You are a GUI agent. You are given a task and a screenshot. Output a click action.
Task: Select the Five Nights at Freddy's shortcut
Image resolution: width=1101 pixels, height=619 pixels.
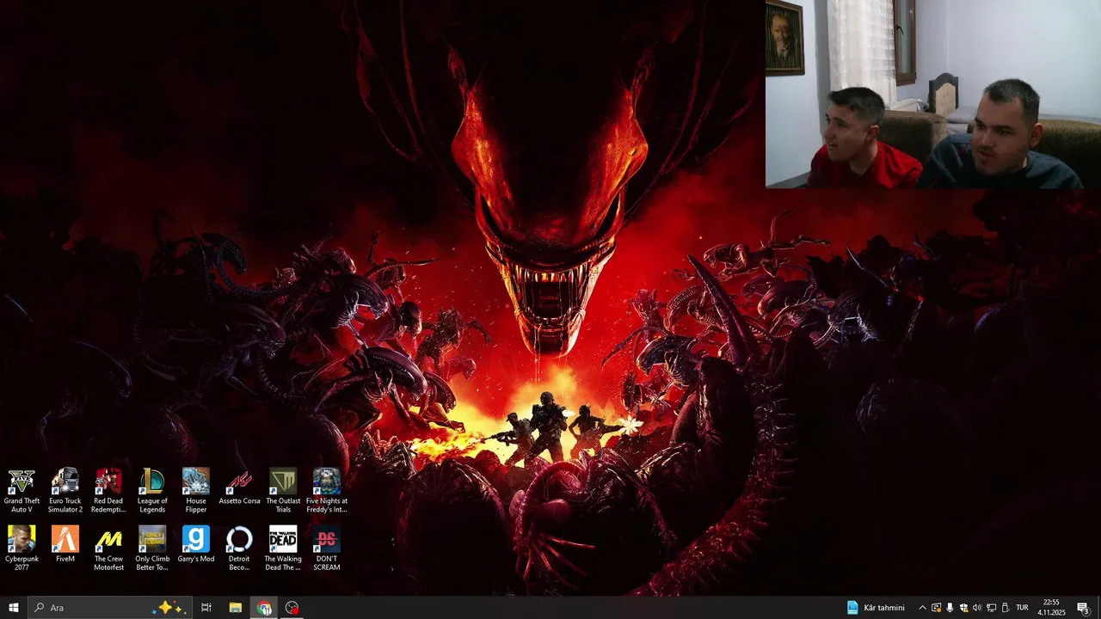[x=327, y=491]
